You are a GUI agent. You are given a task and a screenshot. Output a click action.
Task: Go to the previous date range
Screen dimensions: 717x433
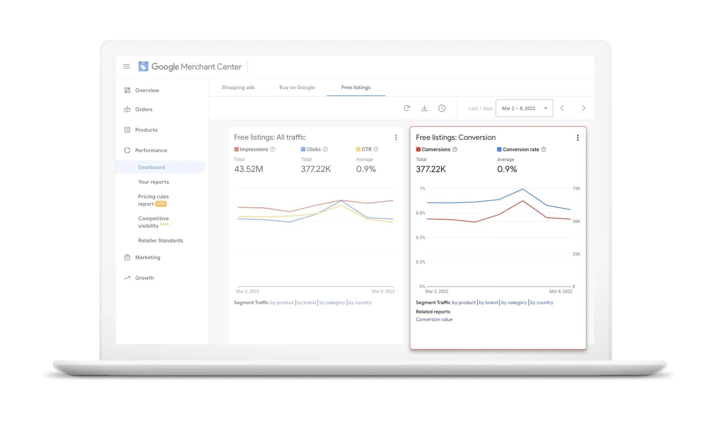[562, 108]
